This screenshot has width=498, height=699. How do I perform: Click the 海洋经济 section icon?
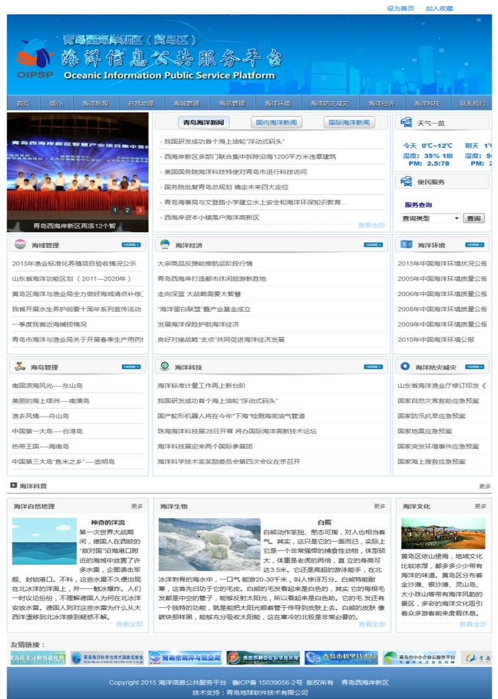coord(165,244)
